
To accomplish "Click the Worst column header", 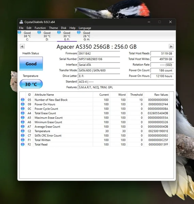I will pyautogui.click(x=118, y=95).
